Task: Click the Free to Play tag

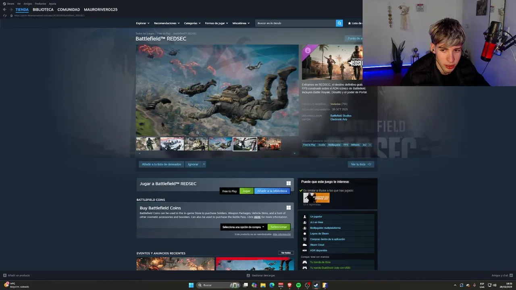Action: point(309,145)
